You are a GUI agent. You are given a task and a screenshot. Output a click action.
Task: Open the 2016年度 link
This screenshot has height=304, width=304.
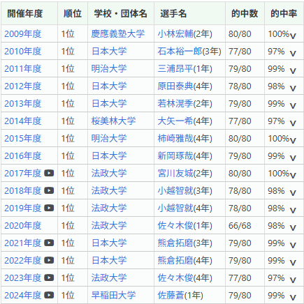(x=23, y=156)
